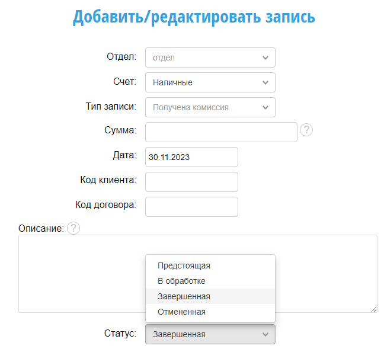Click the Добавить/редактировать запись heading
384x352 pixels.
[x=194, y=17]
